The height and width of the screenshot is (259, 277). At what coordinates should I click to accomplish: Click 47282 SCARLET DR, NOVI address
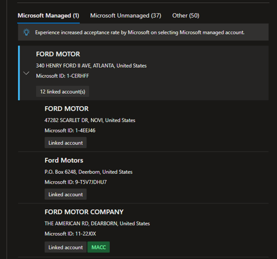click(x=90, y=120)
